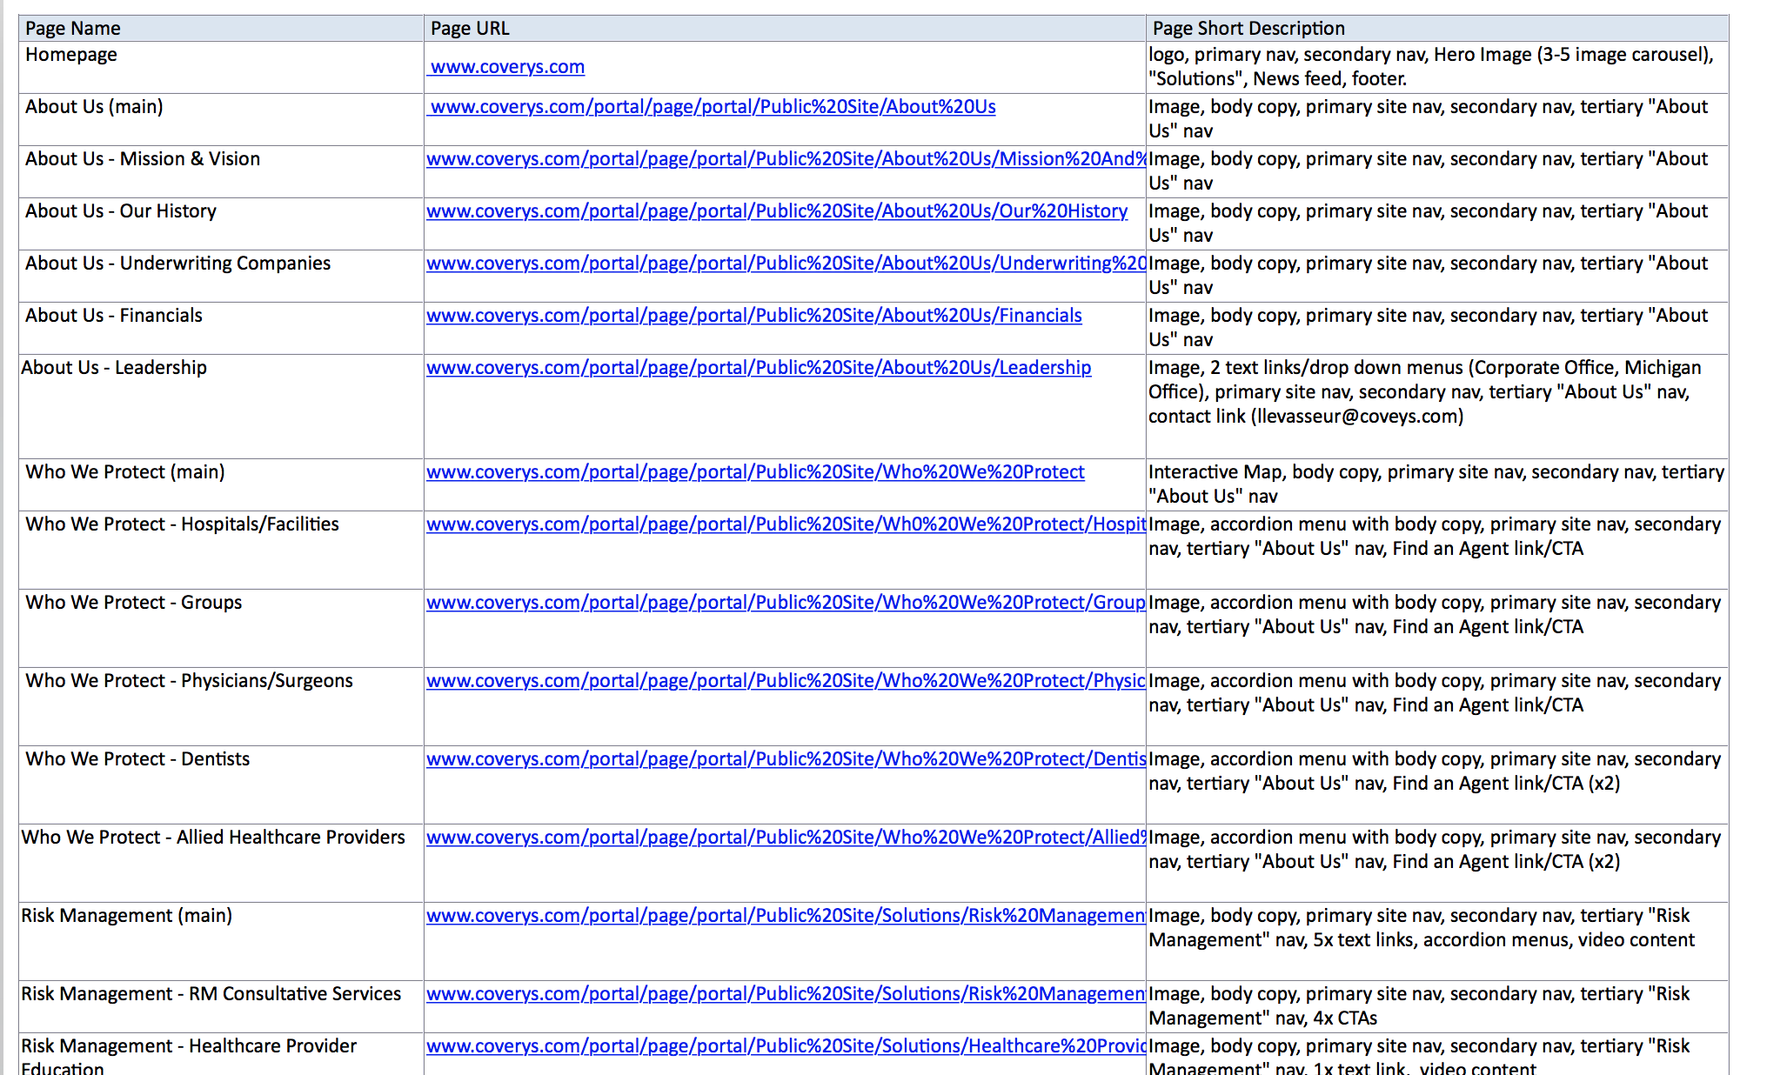Open the Who%20We%20Protect/Allied URL link

(x=786, y=838)
